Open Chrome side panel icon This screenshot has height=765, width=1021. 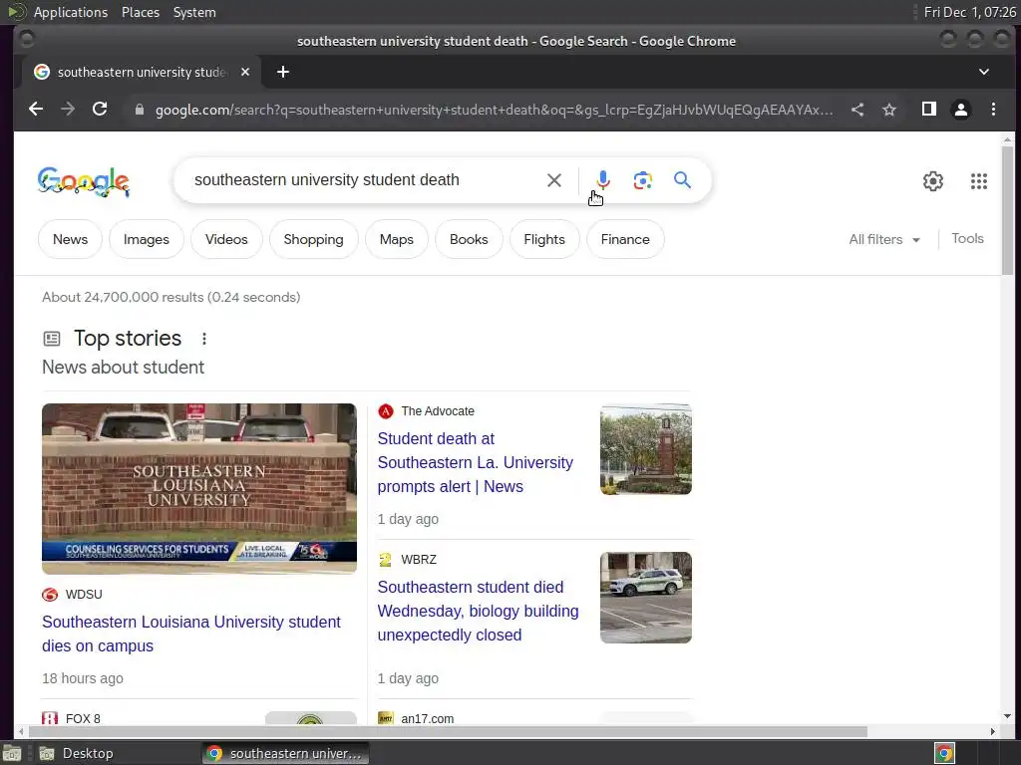(x=929, y=110)
